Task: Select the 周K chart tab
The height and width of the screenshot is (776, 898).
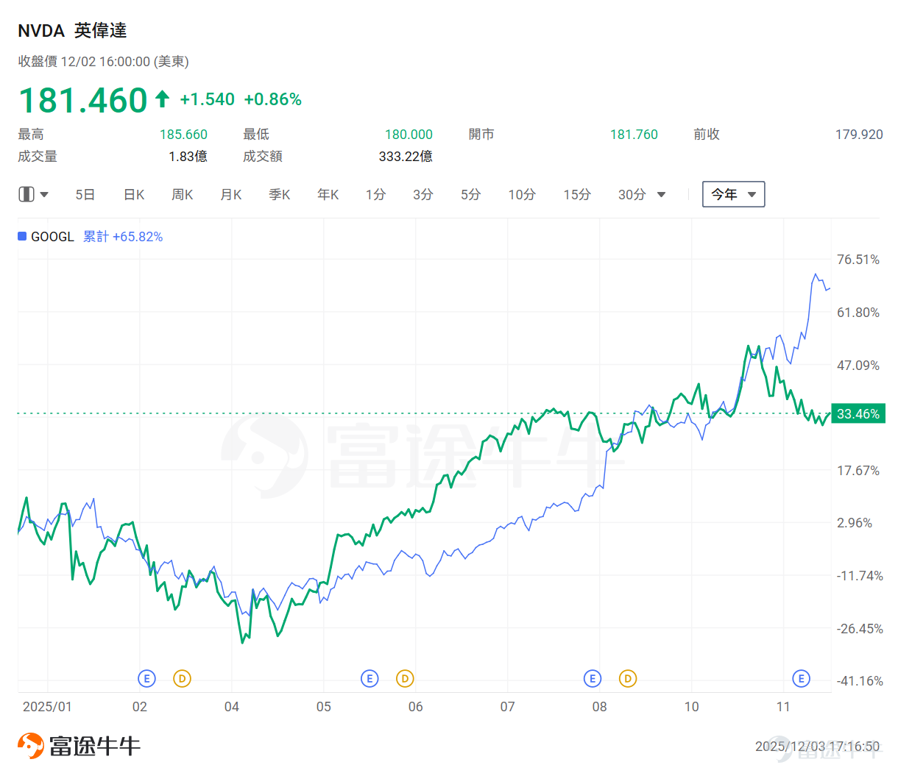Action: click(183, 194)
